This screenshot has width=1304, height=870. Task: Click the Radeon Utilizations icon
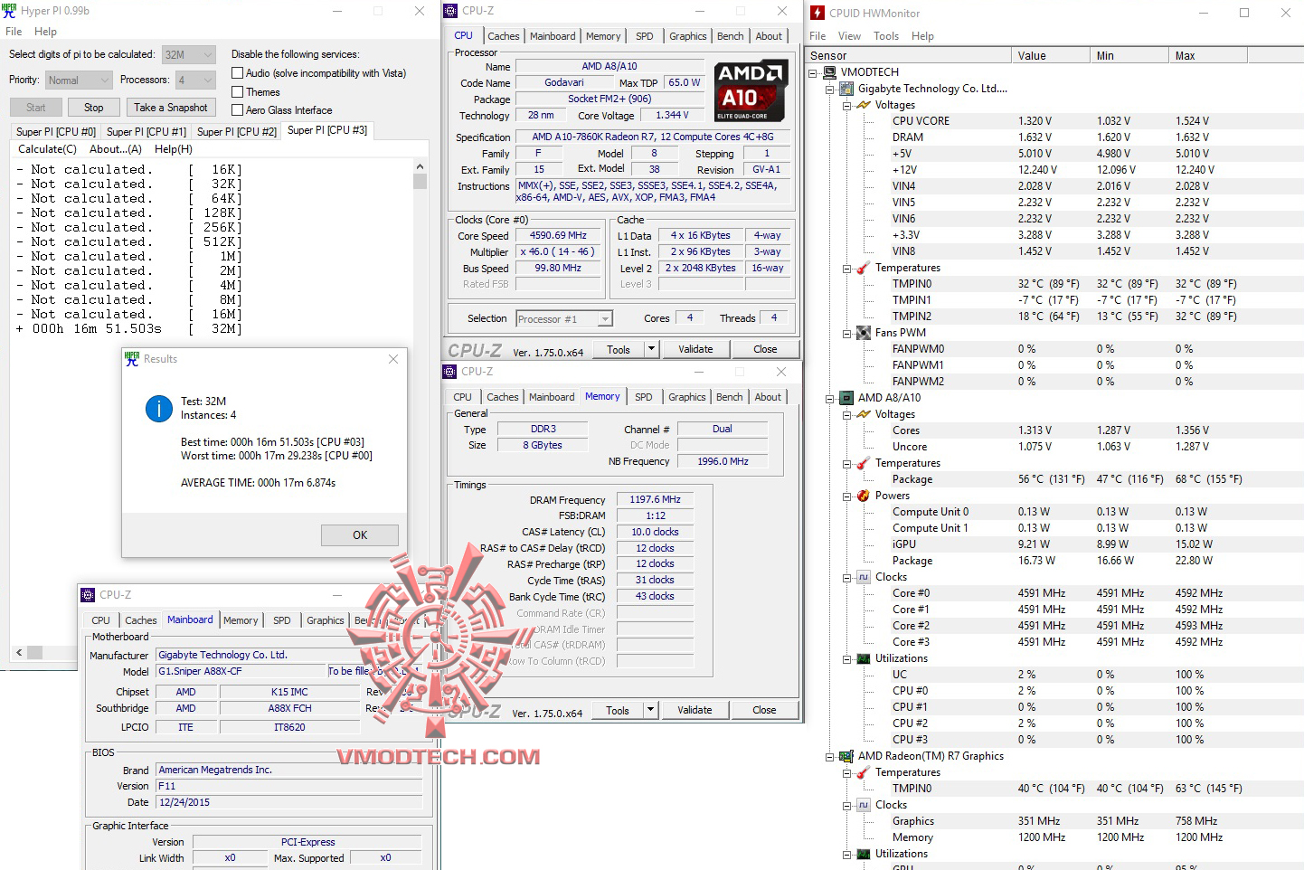pos(864,854)
